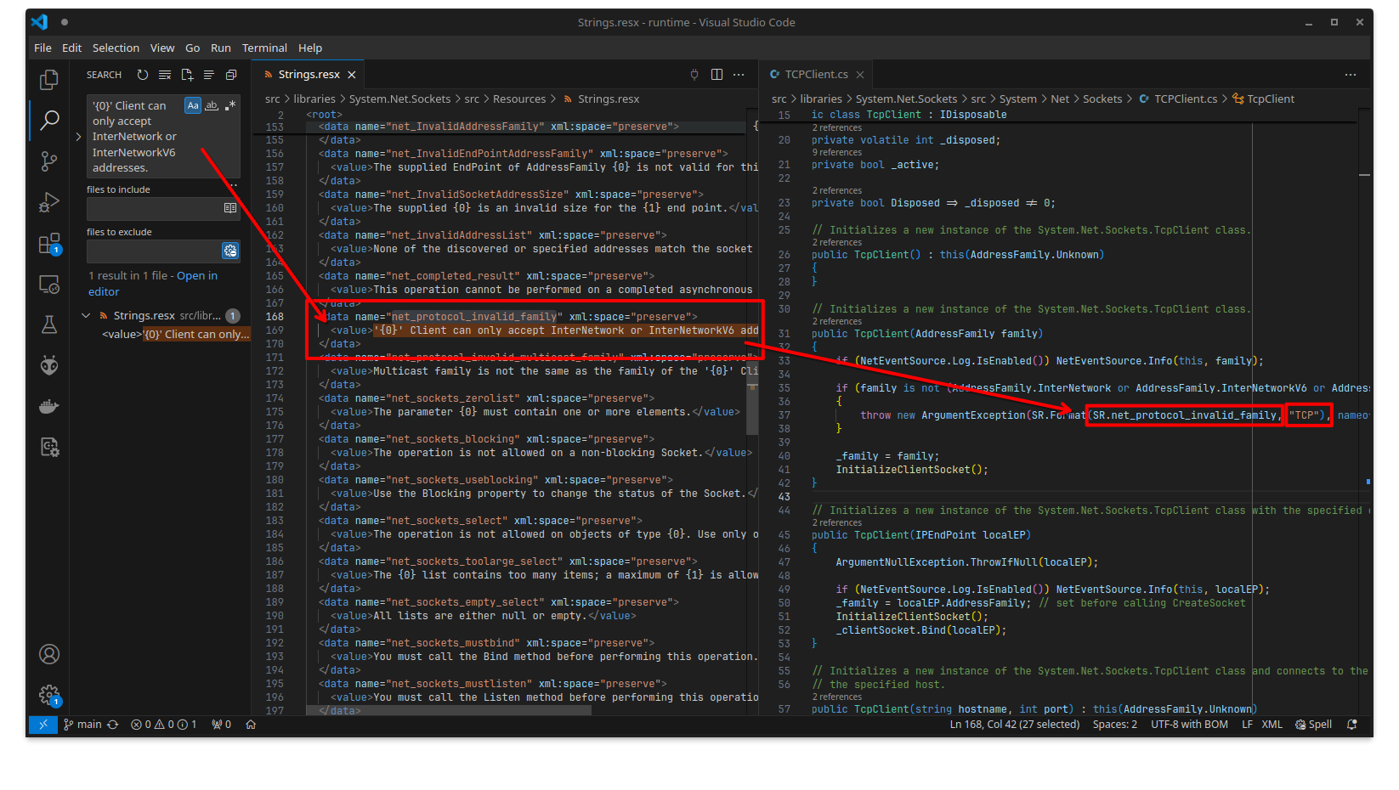Open the Selection menu
The image size is (1399, 790).
(116, 48)
